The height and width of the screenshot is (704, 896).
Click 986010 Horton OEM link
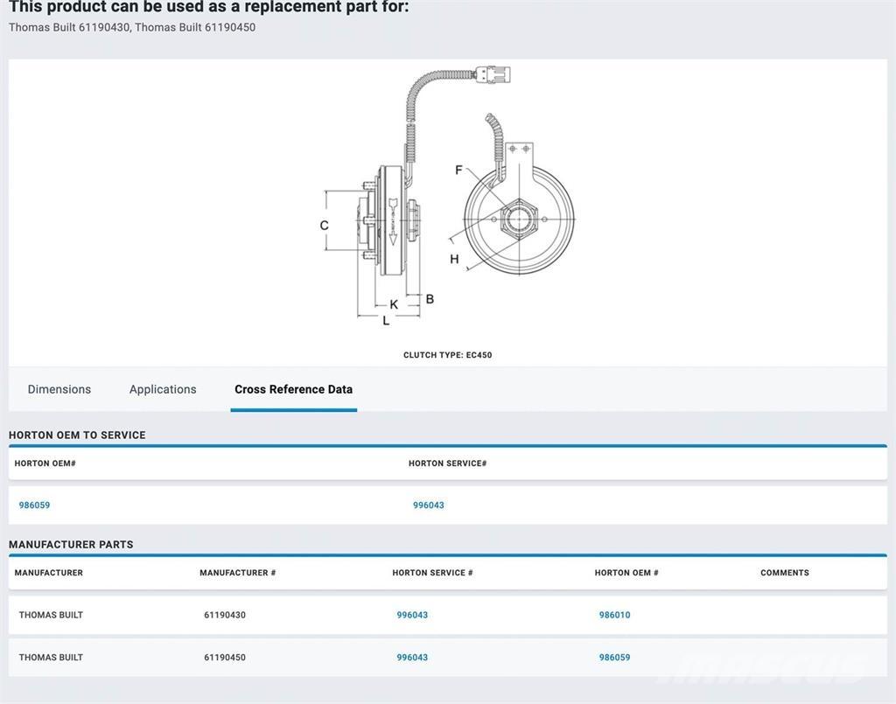click(x=615, y=615)
